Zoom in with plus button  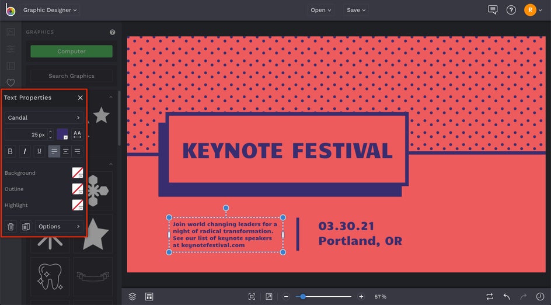pyautogui.click(x=361, y=297)
